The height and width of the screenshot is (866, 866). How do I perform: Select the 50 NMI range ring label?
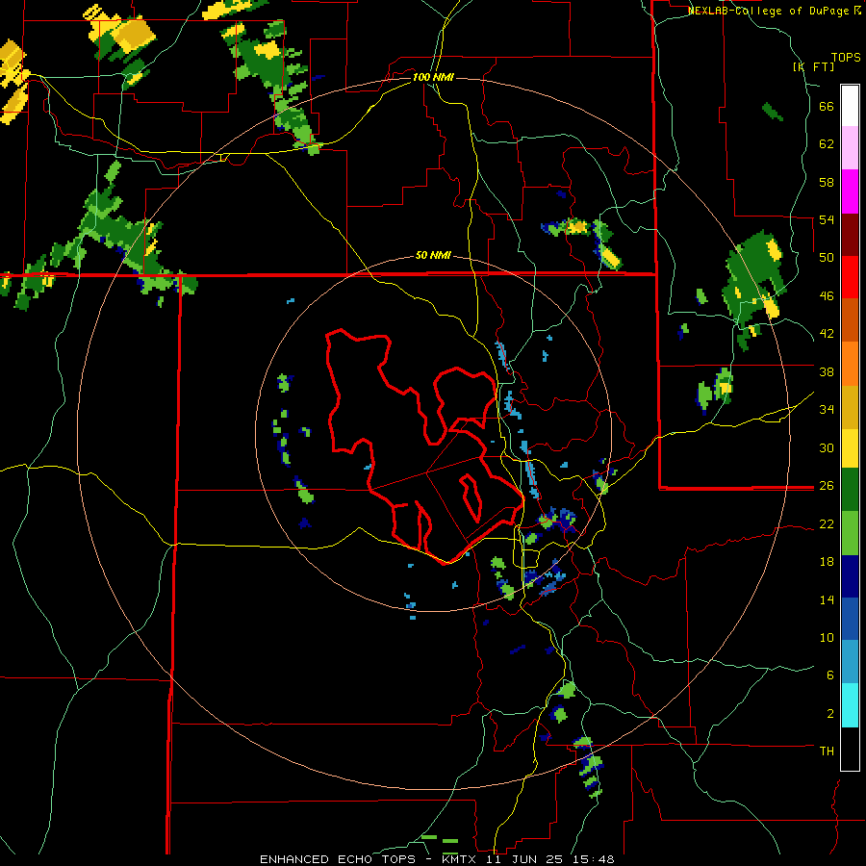433,255
